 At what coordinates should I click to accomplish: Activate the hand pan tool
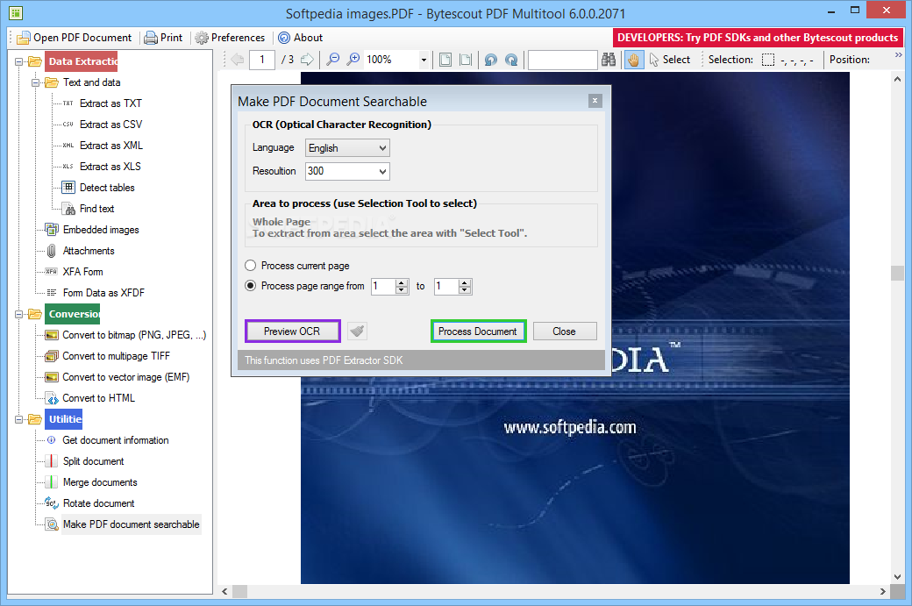633,60
